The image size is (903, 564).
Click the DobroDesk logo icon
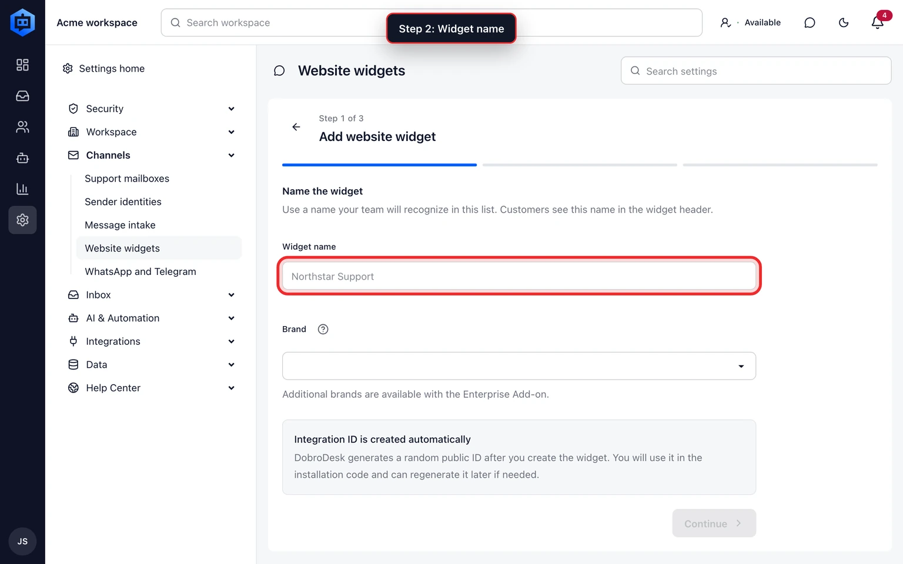22,22
